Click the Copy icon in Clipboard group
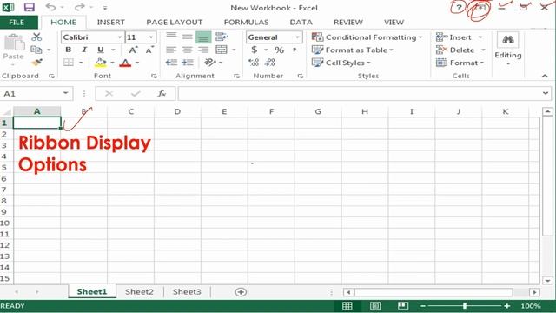Viewport: 556px width, 313px height. 36,50
